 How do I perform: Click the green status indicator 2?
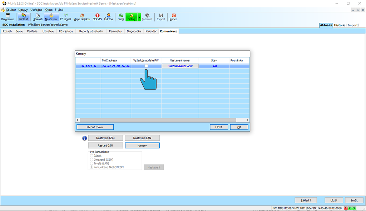pyautogui.click(x=350, y=208)
